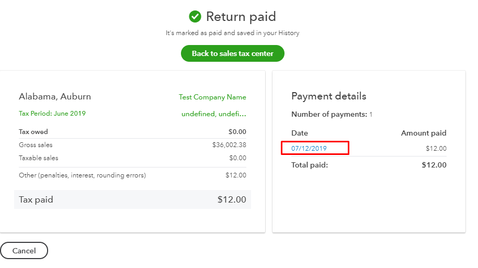The width and height of the screenshot is (478, 268).
Task: Select the Taxable sales row label
Action: point(39,158)
